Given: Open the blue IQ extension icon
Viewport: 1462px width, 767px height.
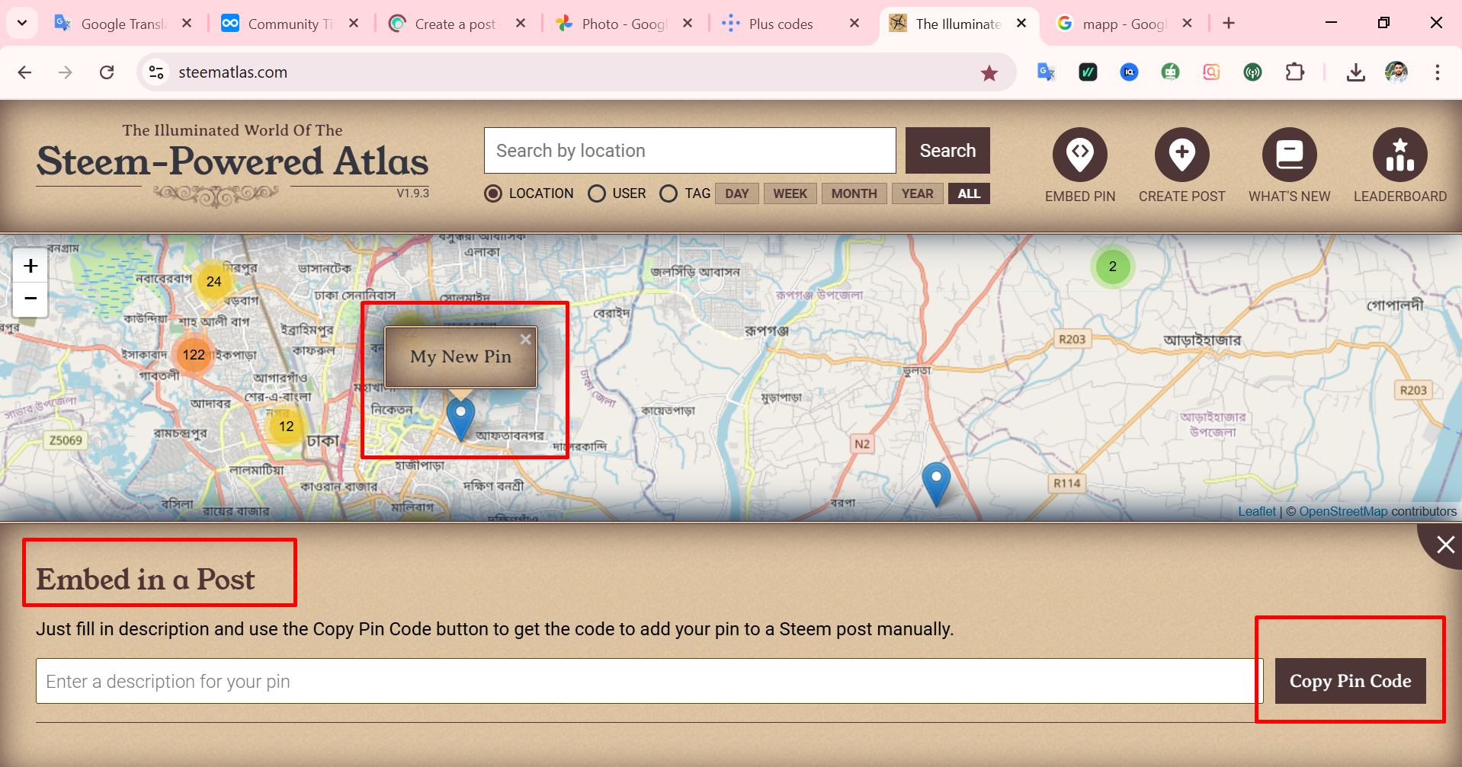Looking at the screenshot, I should 1129,72.
